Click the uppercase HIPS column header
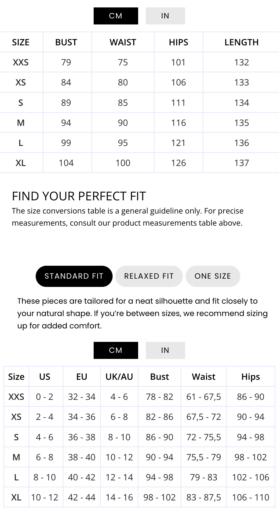Viewport: 279px width, 515px height. coord(178,42)
